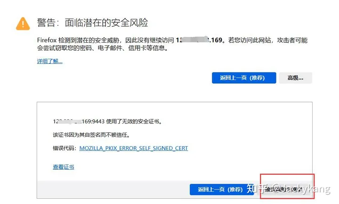Click blurred IP digits in advanced panel
Viewport: 339px width, 204px height.
[67, 122]
